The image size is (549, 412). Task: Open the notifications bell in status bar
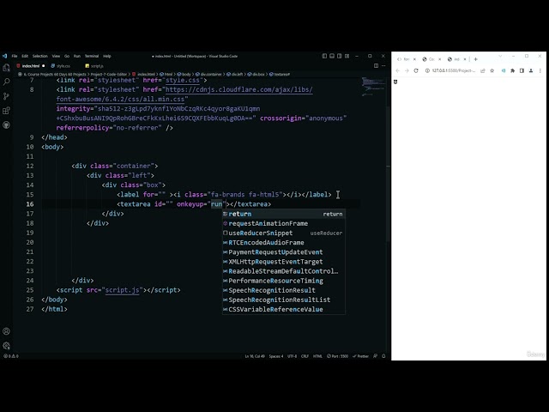pos(383,356)
